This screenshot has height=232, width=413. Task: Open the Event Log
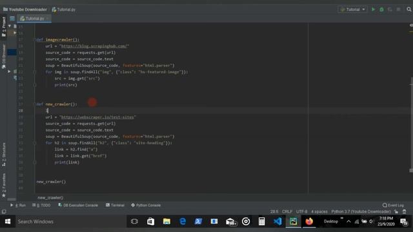pos(393,205)
